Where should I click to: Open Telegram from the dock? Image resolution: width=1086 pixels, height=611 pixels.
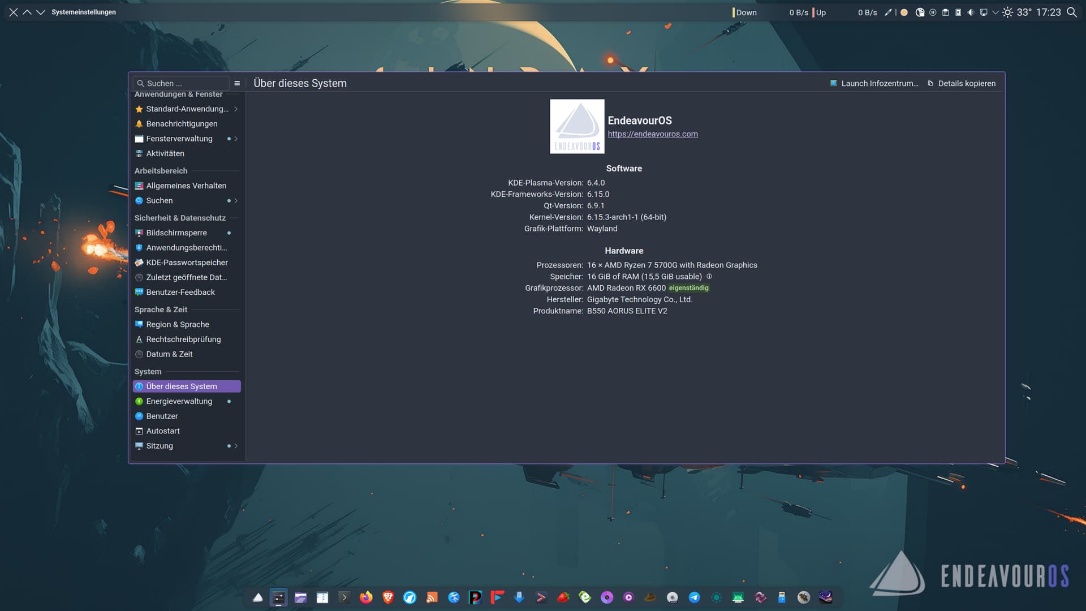pyautogui.click(x=694, y=597)
